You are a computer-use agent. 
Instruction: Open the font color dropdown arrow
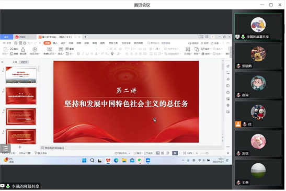click(x=99, y=54)
